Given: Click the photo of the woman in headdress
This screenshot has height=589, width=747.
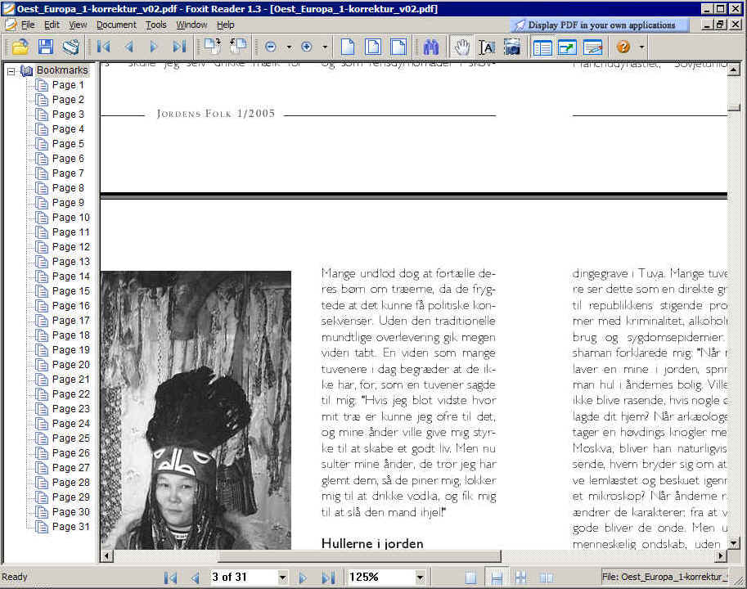Looking at the screenshot, I should (196, 410).
